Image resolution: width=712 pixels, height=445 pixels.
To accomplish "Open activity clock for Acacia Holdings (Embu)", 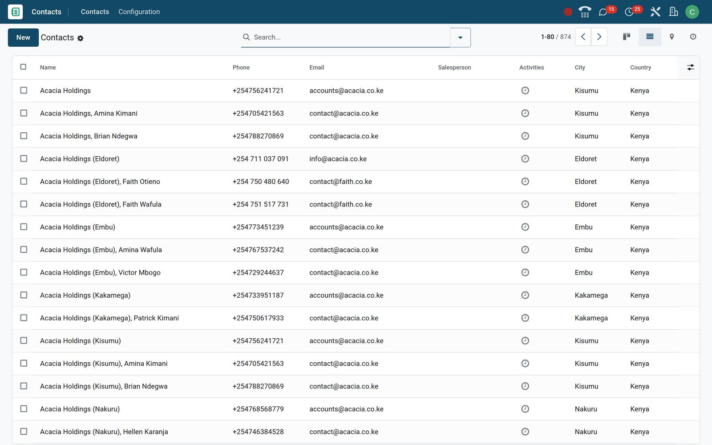I will (525, 227).
